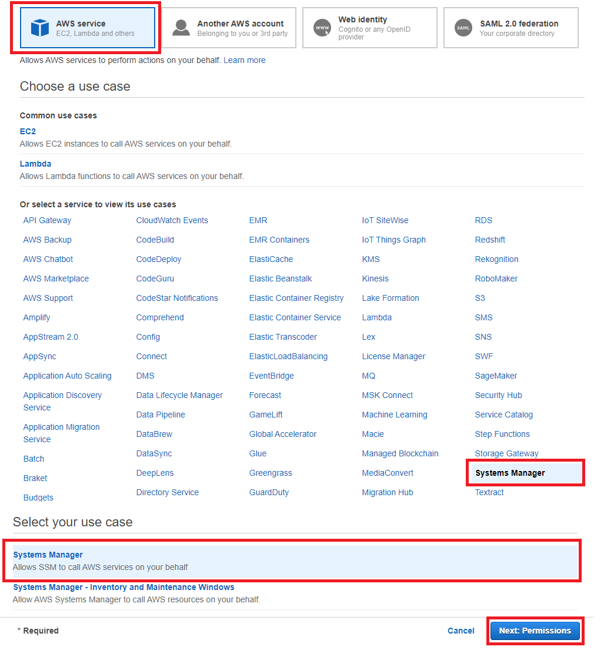Choose Redshift service
This screenshot has height=663, width=614.
point(490,240)
